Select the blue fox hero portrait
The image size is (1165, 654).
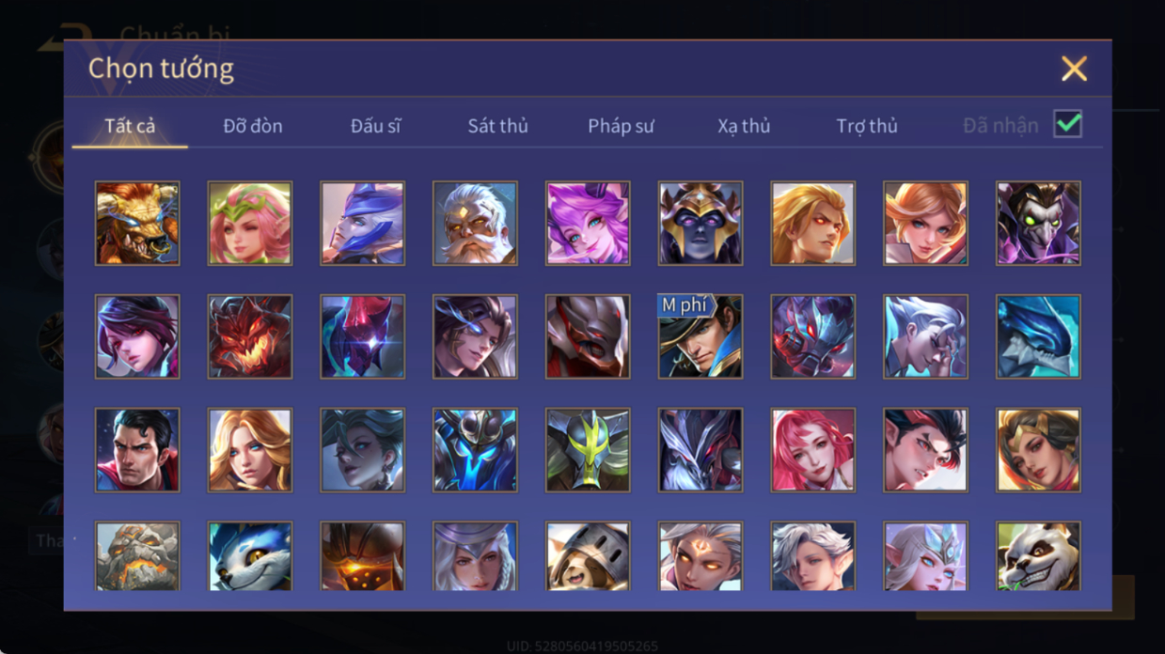pos(250,556)
